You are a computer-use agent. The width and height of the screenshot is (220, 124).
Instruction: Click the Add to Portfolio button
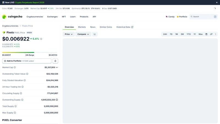27,61
